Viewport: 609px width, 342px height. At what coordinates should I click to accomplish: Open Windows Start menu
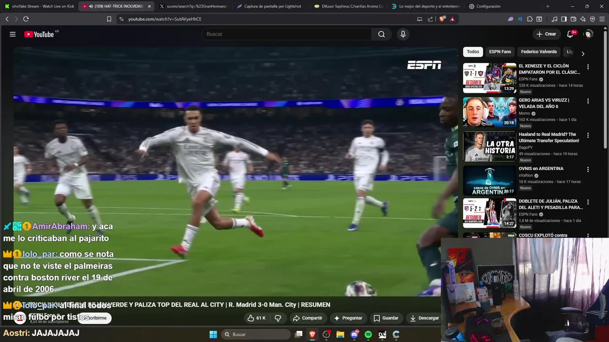(213, 334)
